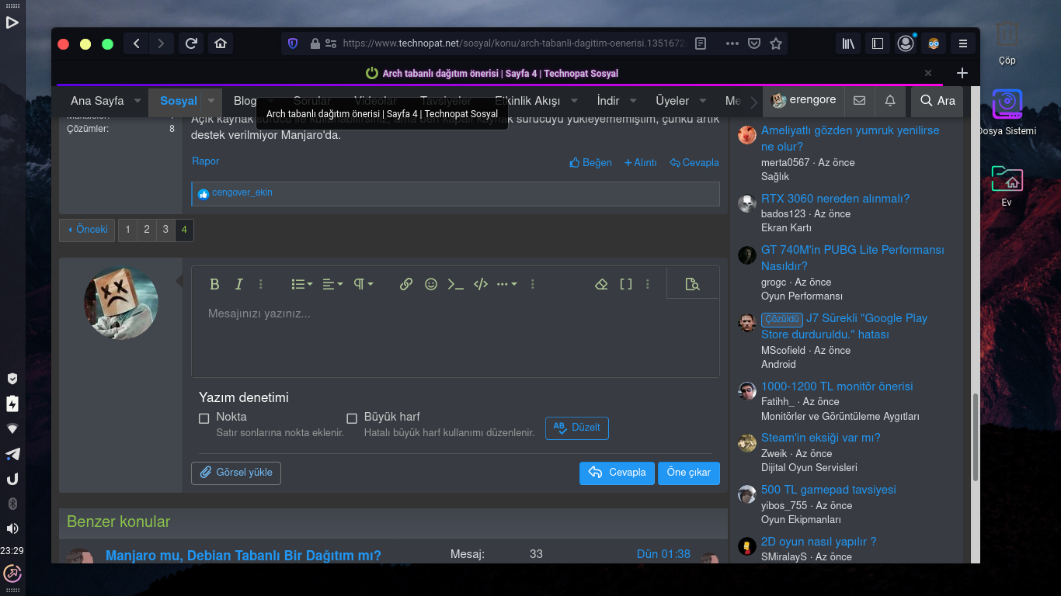Open the volume control in the left panel
Image resolution: width=1061 pixels, height=596 pixels.
click(x=12, y=528)
